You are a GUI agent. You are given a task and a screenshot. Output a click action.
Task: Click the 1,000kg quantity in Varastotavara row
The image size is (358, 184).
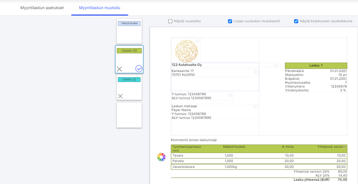230,167
